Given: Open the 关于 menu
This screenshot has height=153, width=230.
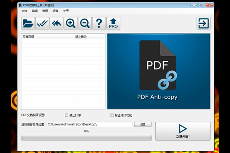Looking at the screenshot, I should point(66,11).
